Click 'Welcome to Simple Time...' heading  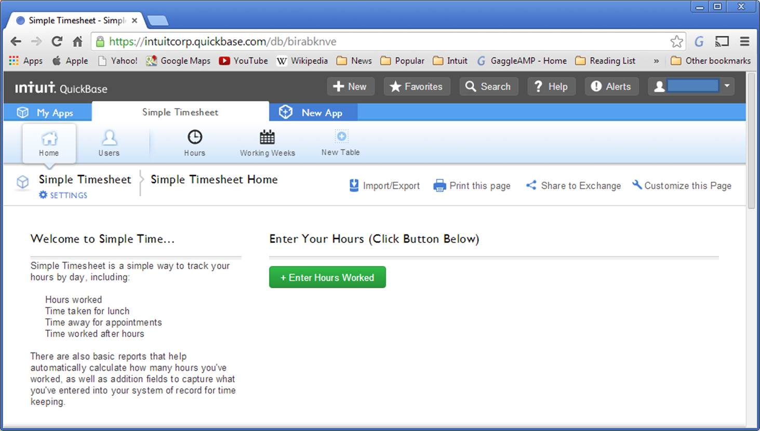tap(102, 239)
